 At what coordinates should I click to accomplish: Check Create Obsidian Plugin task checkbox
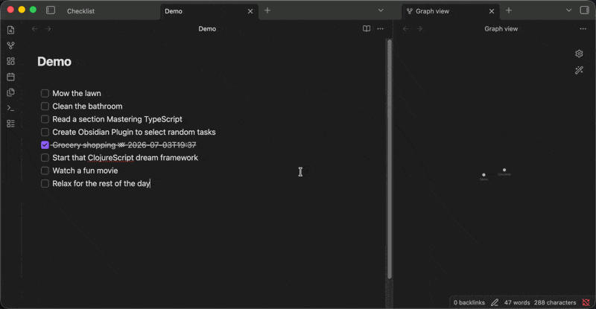[45, 133]
